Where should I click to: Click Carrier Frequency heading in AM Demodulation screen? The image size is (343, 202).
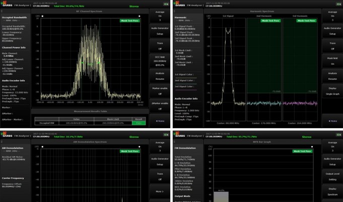tap(13, 178)
